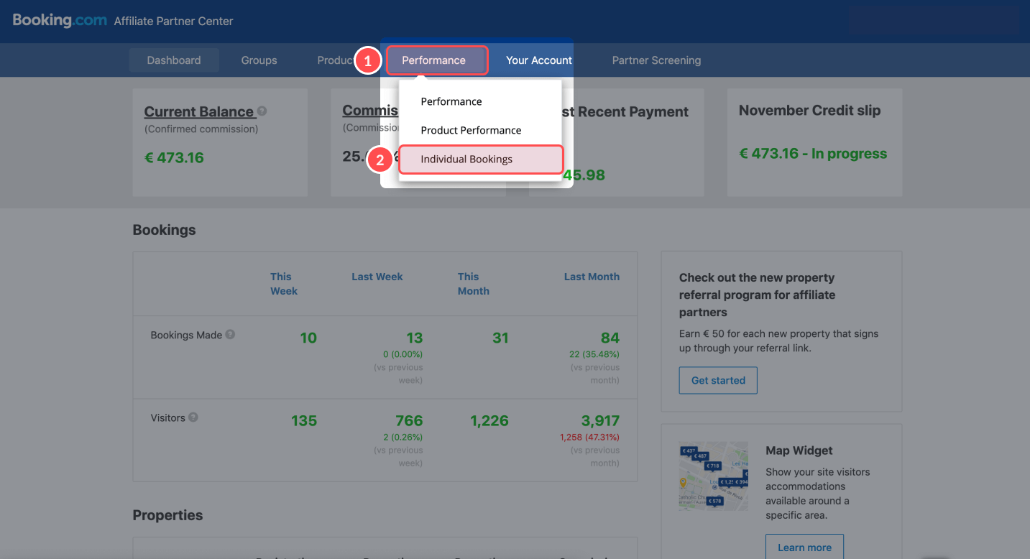Click the This Week column header
1030x559 pixels.
coord(284,284)
